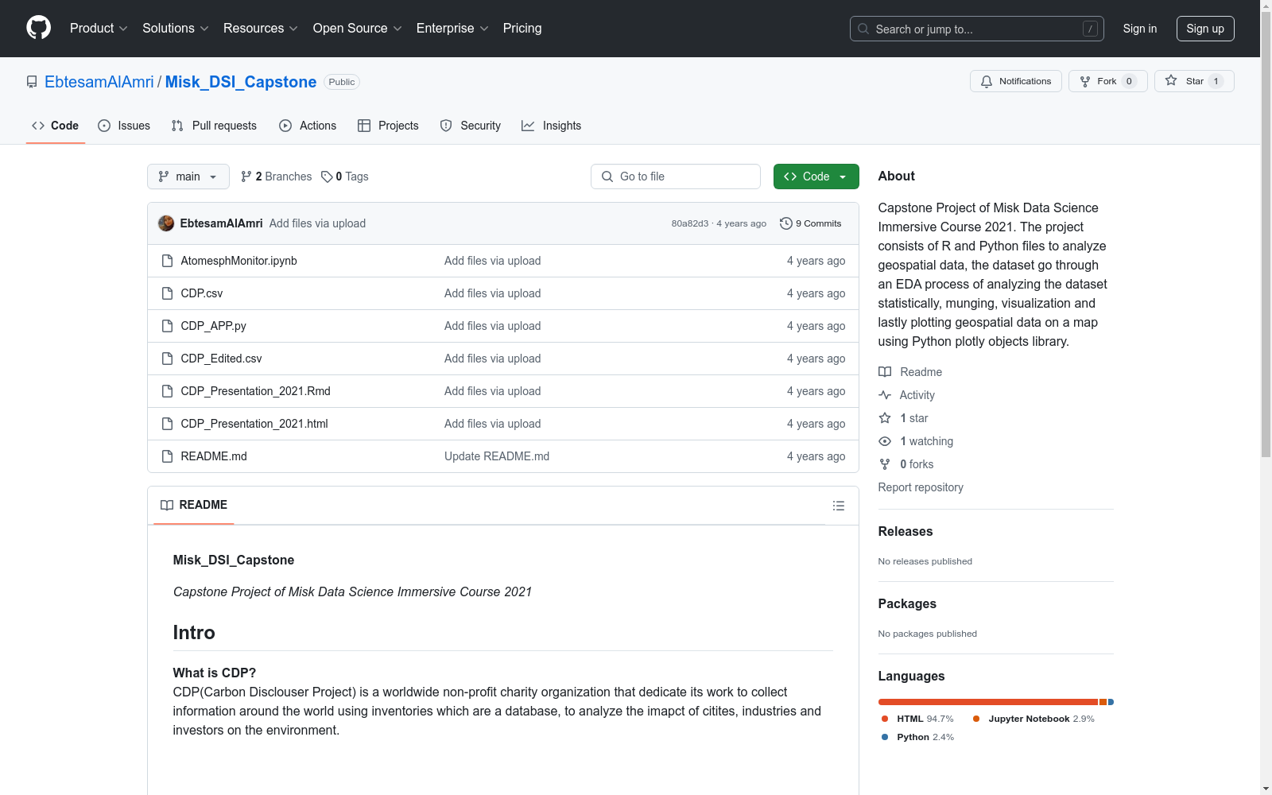Expand the Product menu
The width and height of the screenshot is (1272, 795).
coord(99,28)
